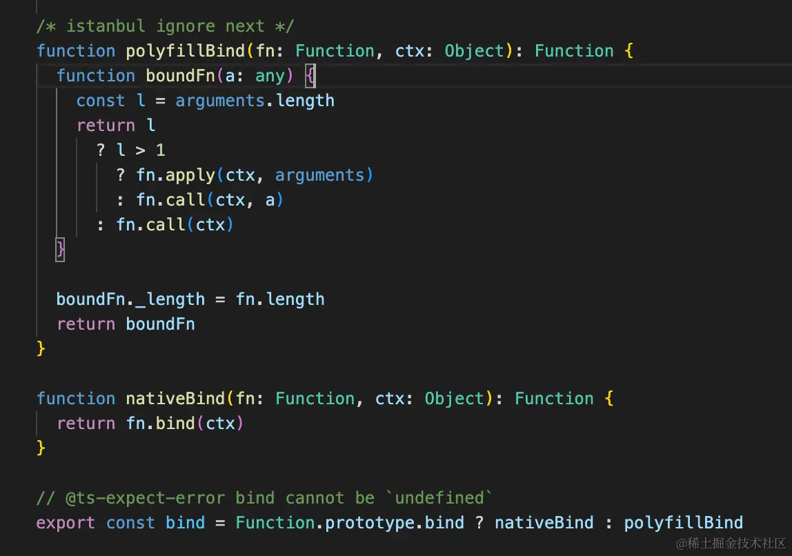The image size is (792, 556).
Task: Click the "fn.call(ctx, a)" expression
Action: pyautogui.click(x=210, y=199)
